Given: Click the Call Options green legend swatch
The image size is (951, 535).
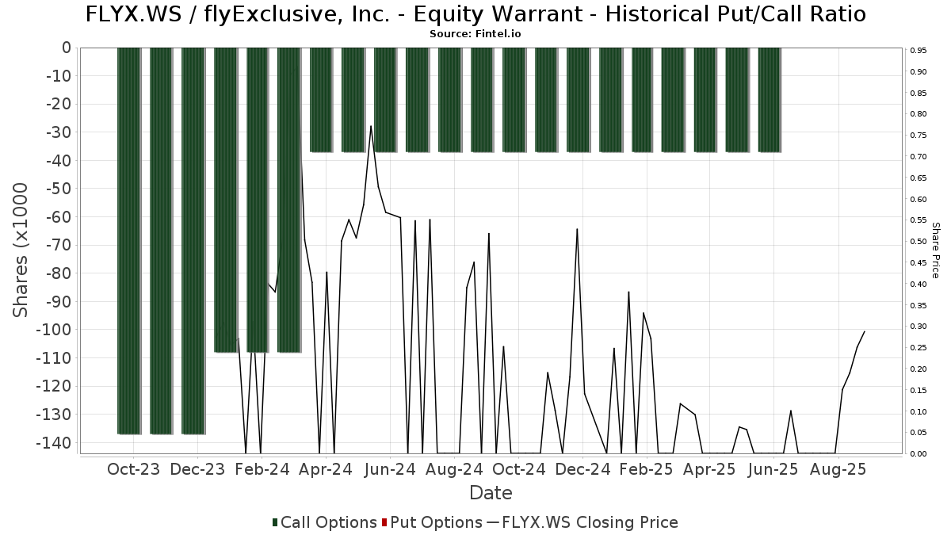Looking at the screenshot, I should (x=275, y=522).
